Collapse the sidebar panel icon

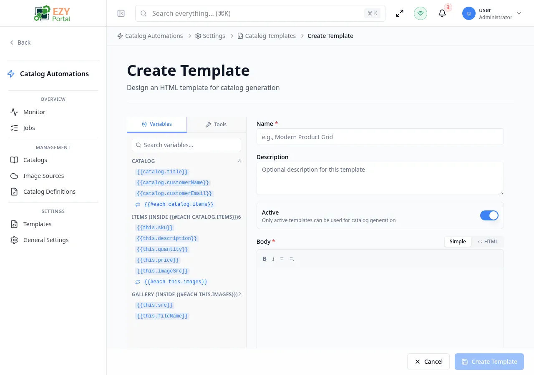pyautogui.click(x=121, y=13)
